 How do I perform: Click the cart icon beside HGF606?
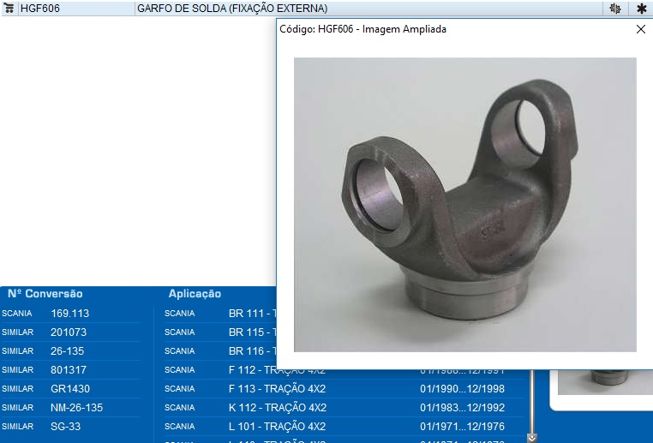(x=9, y=9)
